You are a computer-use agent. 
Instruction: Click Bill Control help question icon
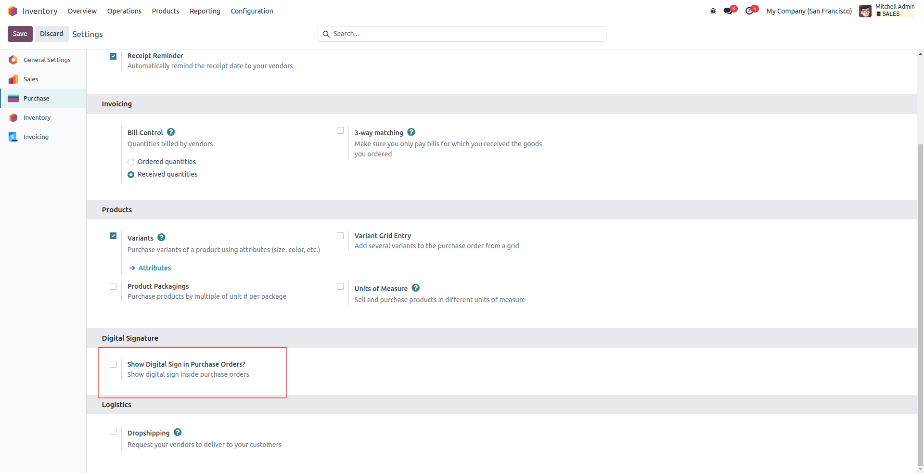171,132
